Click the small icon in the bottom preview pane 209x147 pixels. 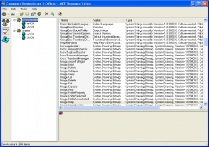(x=61, y=113)
